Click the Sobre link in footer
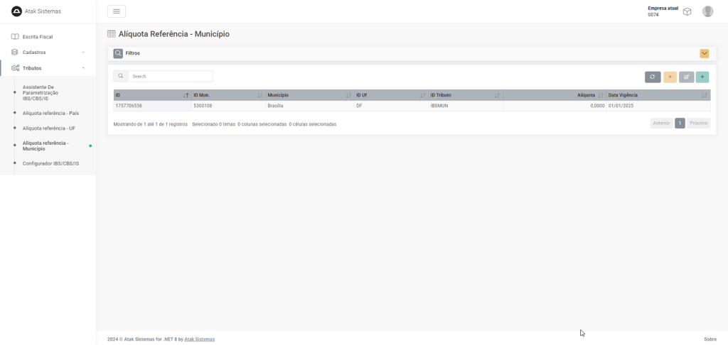Screen dimensions: 728x345 click(x=710, y=339)
